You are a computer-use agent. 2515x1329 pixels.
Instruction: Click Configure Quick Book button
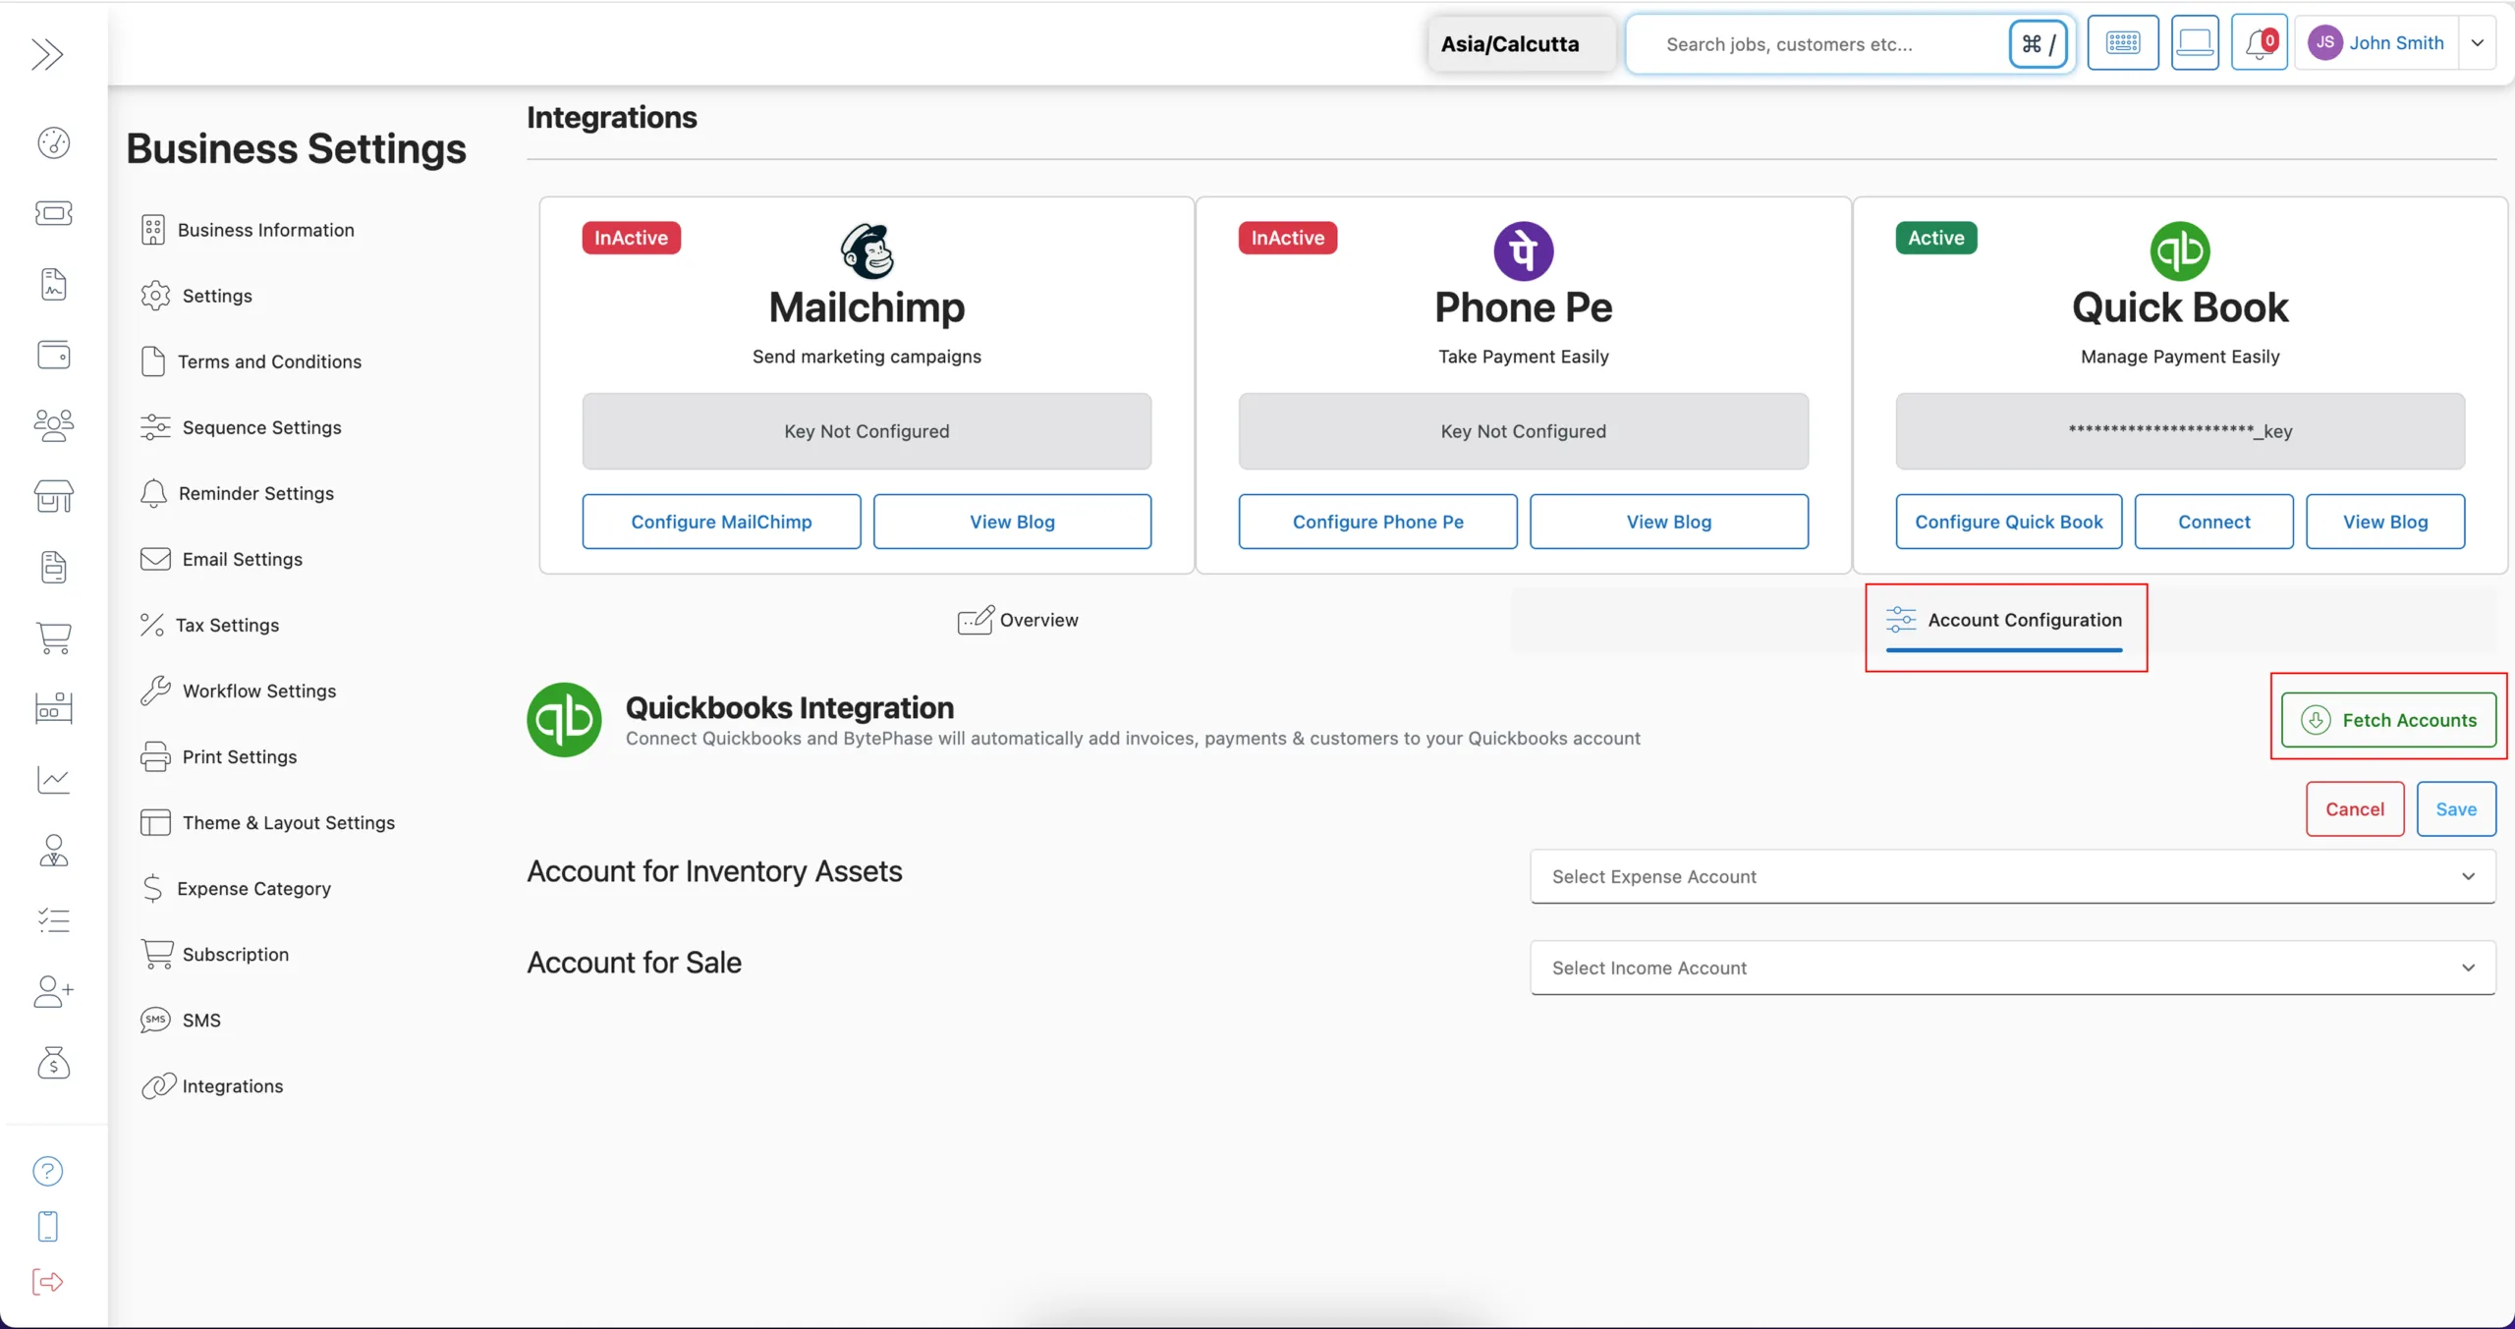pyautogui.click(x=2008, y=522)
